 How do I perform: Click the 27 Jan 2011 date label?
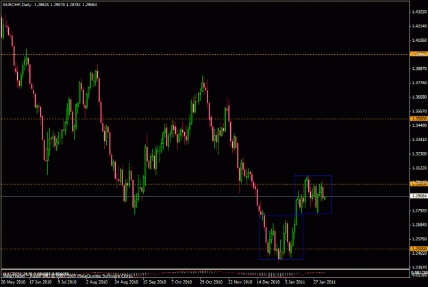point(325,282)
